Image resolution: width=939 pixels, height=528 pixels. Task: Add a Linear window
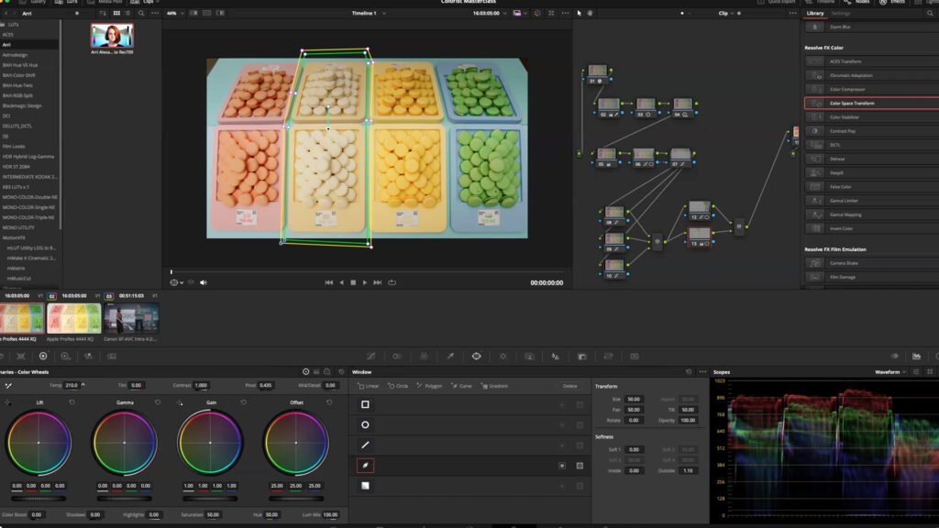pos(369,386)
